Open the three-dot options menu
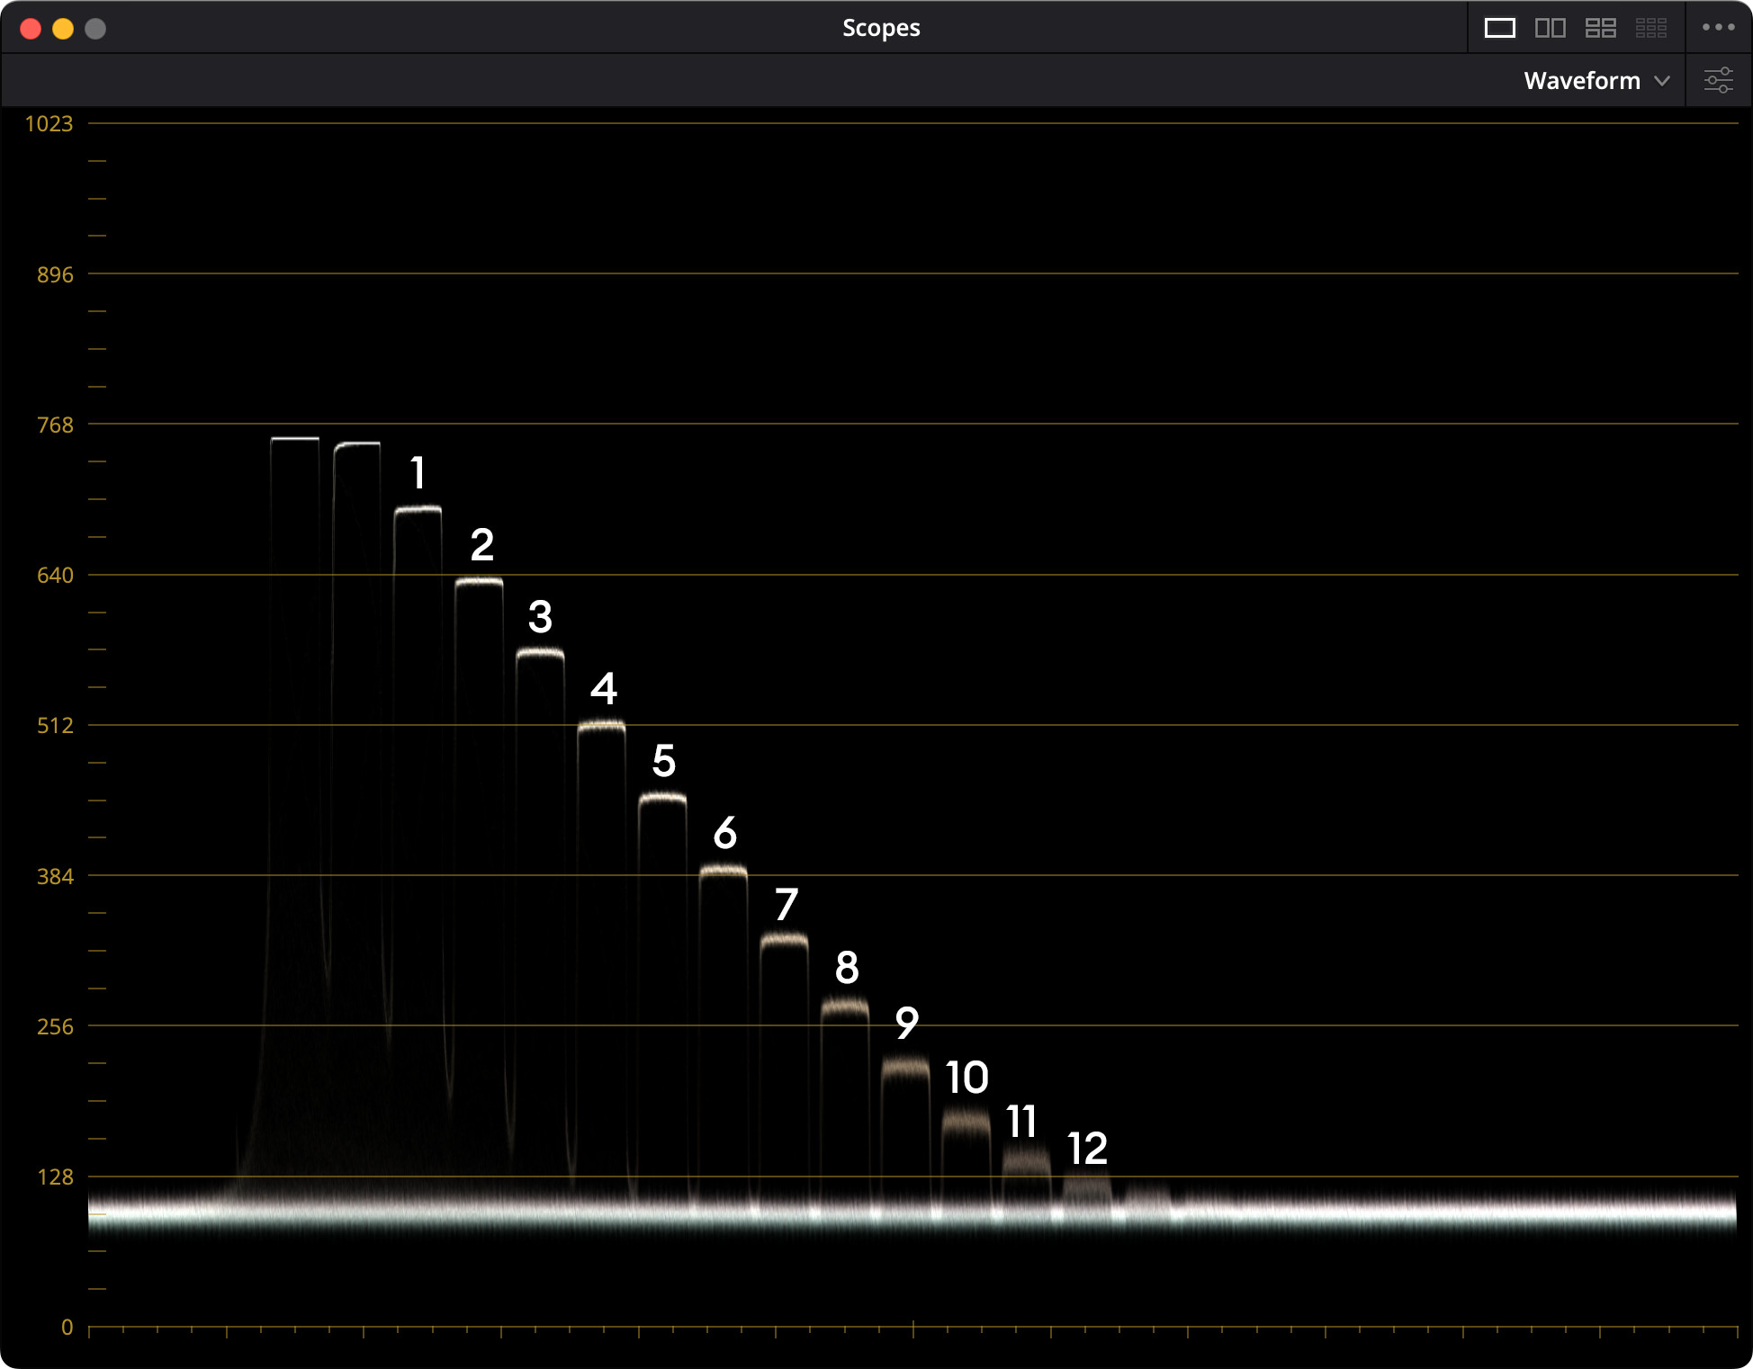 point(1718,28)
